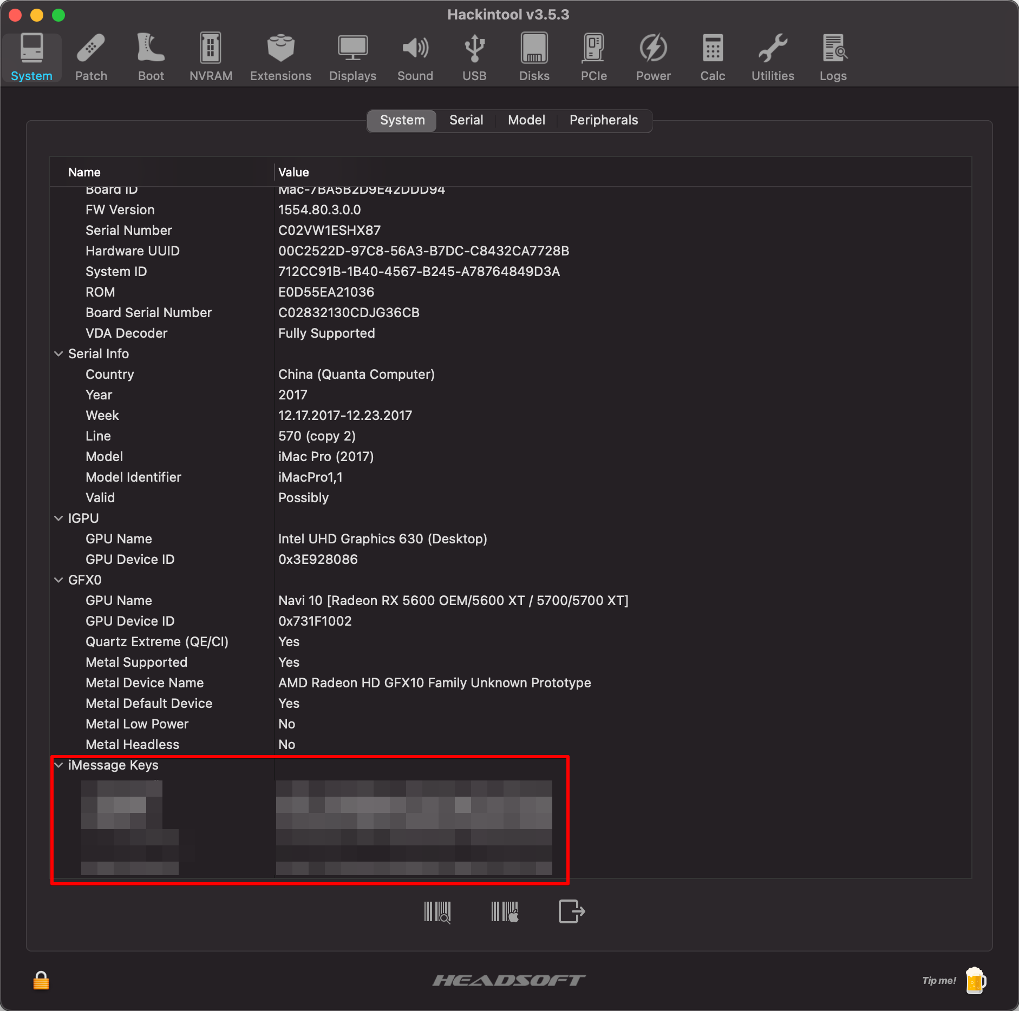Select the Model Identifier iMacPro1,1 row

[x=511, y=477]
